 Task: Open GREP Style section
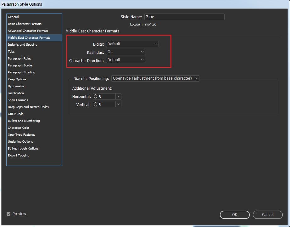34,114
